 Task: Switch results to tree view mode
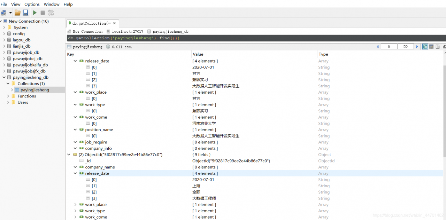pos(425,47)
